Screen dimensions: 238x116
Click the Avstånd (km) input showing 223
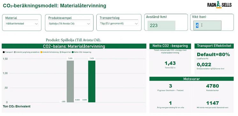point(161,25)
